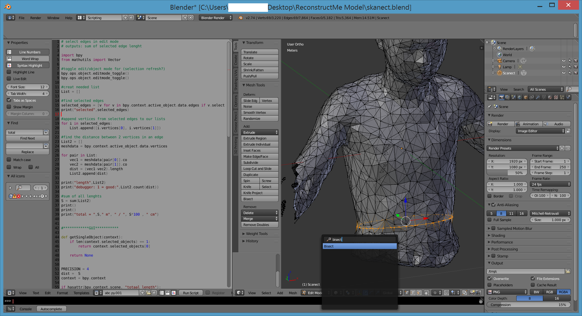The height and width of the screenshot is (316, 582).
Task: Toggle Overwrite checkbox
Action: coord(489,278)
